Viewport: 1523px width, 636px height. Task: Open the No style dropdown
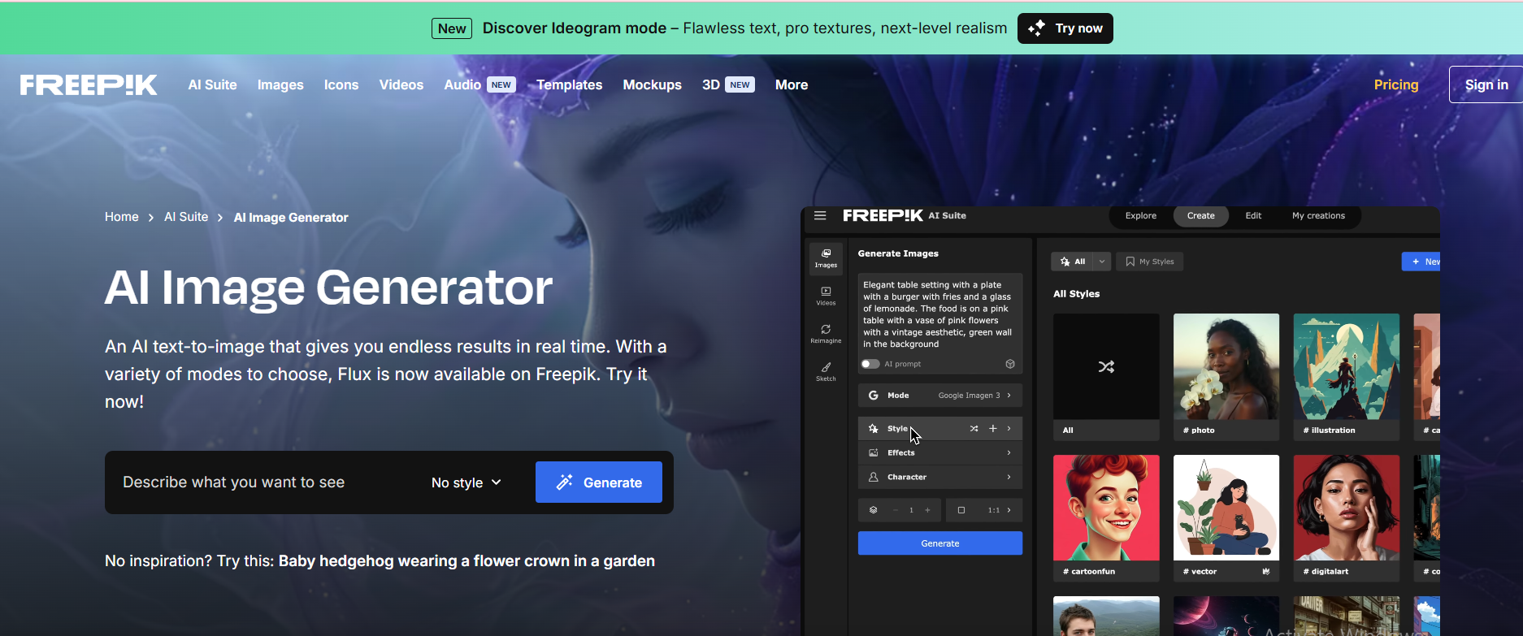(x=466, y=482)
